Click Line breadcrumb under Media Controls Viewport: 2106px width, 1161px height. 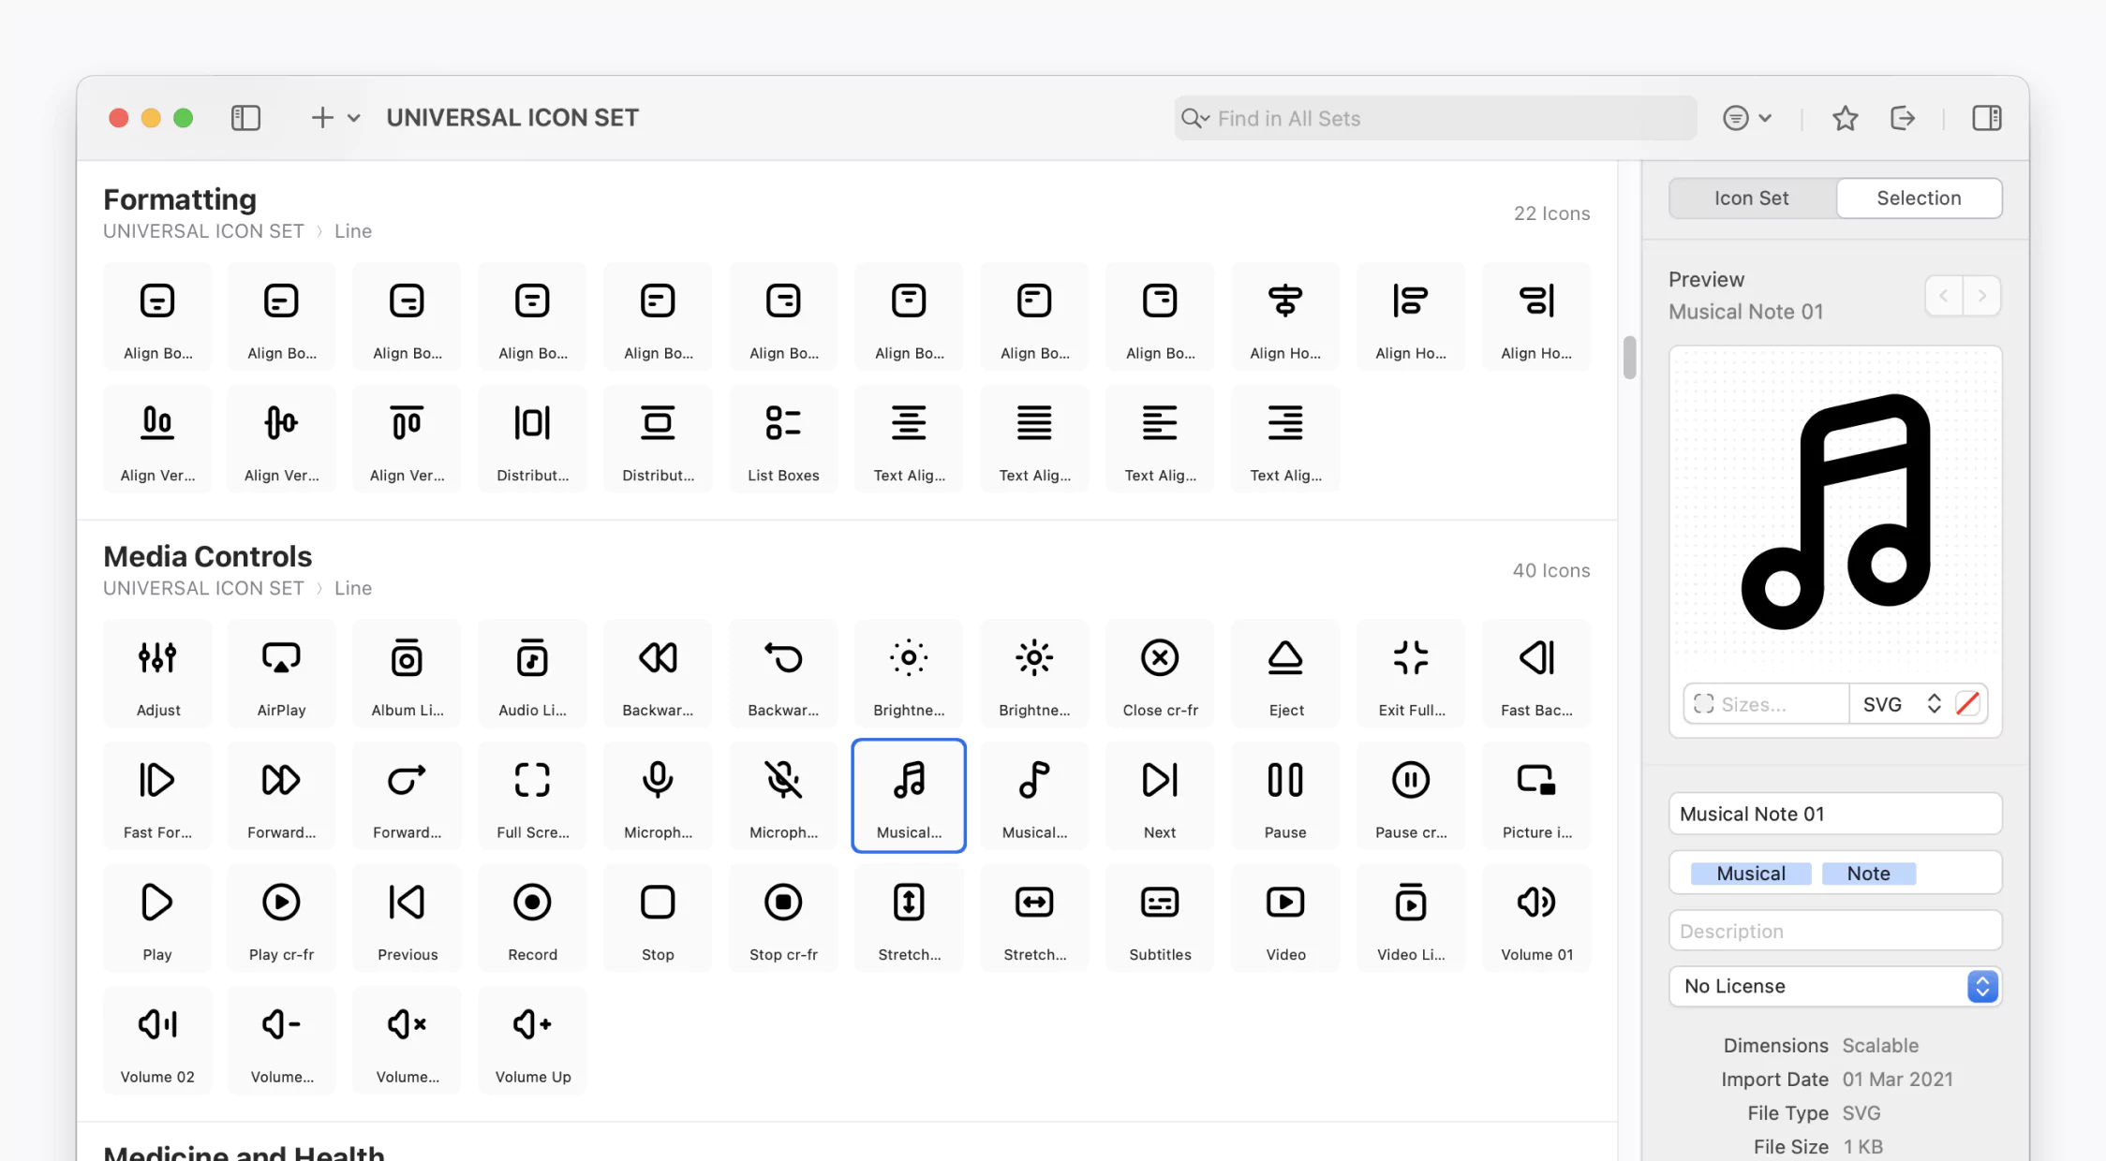[353, 588]
